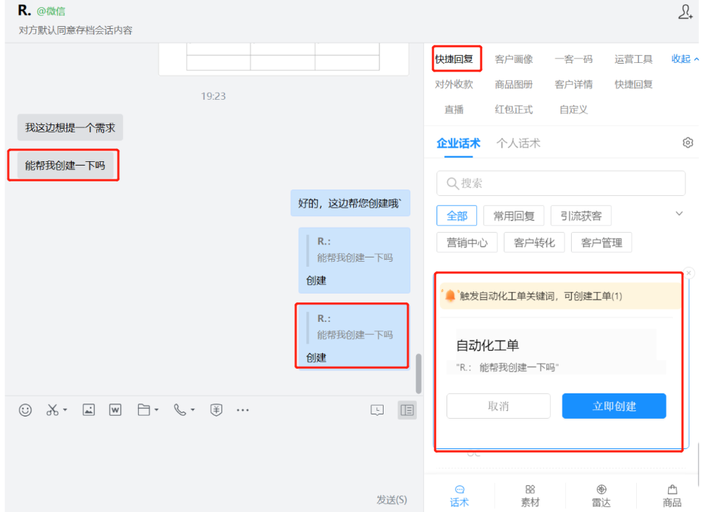Open highlighted 快捷回复 tab
The height and width of the screenshot is (512, 702).
454,59
